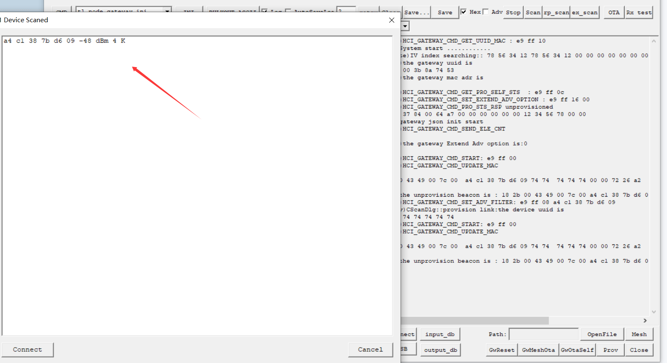Click Connect in the Device Scaned dialog
The image size is (667, 363).
pos(28,350)
